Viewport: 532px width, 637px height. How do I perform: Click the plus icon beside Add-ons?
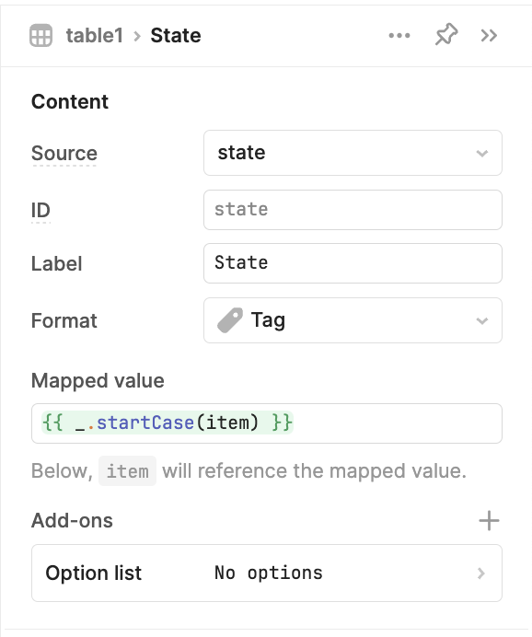point(489,521)
